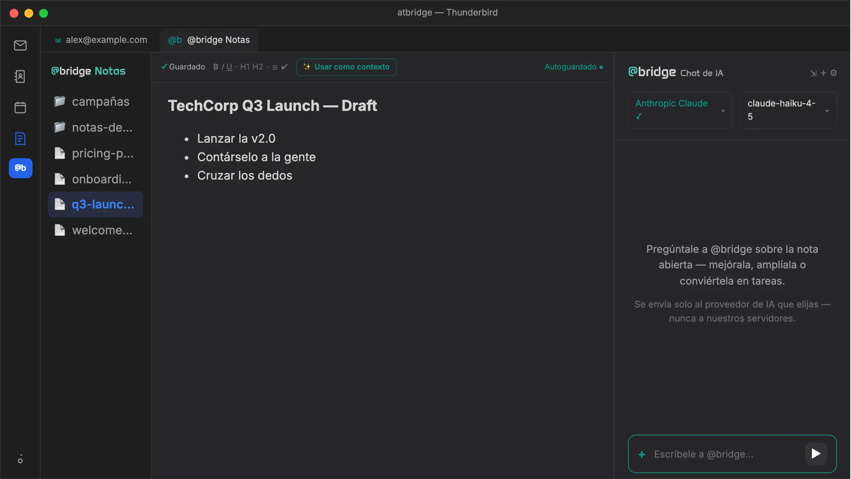This screenshot has width=851, height=479.
Task: Open the Calendar space icon
Action: [20, 108]
